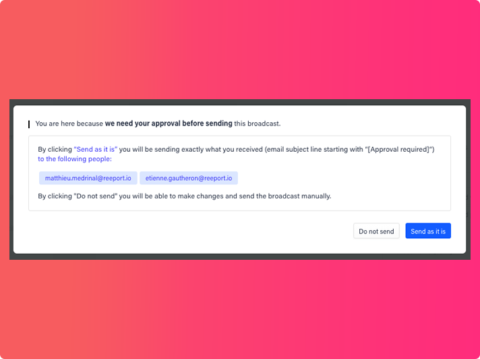Image resolution: width=480 pixels, height=359 pixels.
Task: Select the matthieu.medrinal@reeport.io recipient chip
Action: (x=88, y=178)
